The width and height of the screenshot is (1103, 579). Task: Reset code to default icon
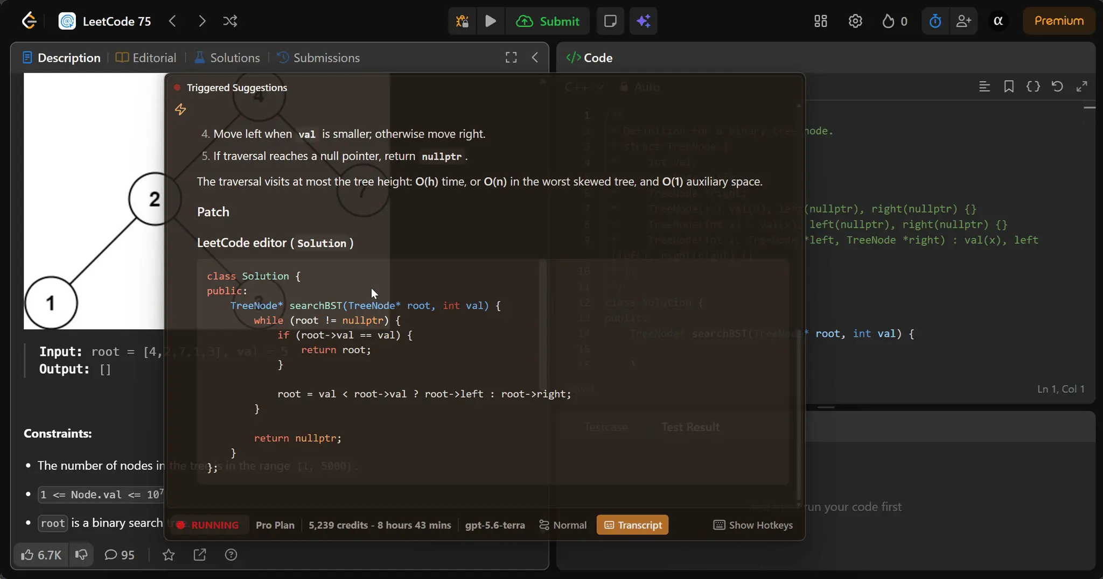point(1057,87)
